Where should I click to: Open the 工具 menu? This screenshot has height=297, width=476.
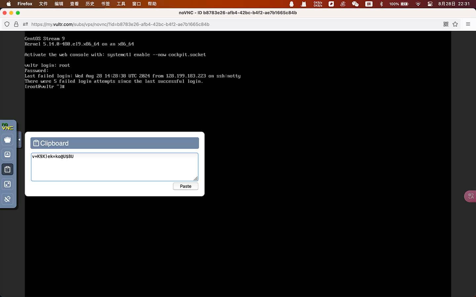click(121, 4)
